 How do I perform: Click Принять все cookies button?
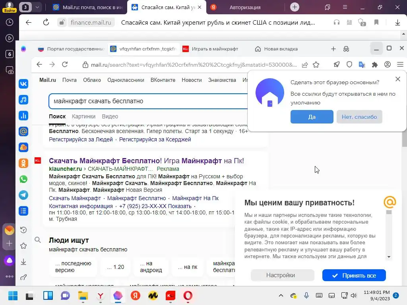coord(354,275)
